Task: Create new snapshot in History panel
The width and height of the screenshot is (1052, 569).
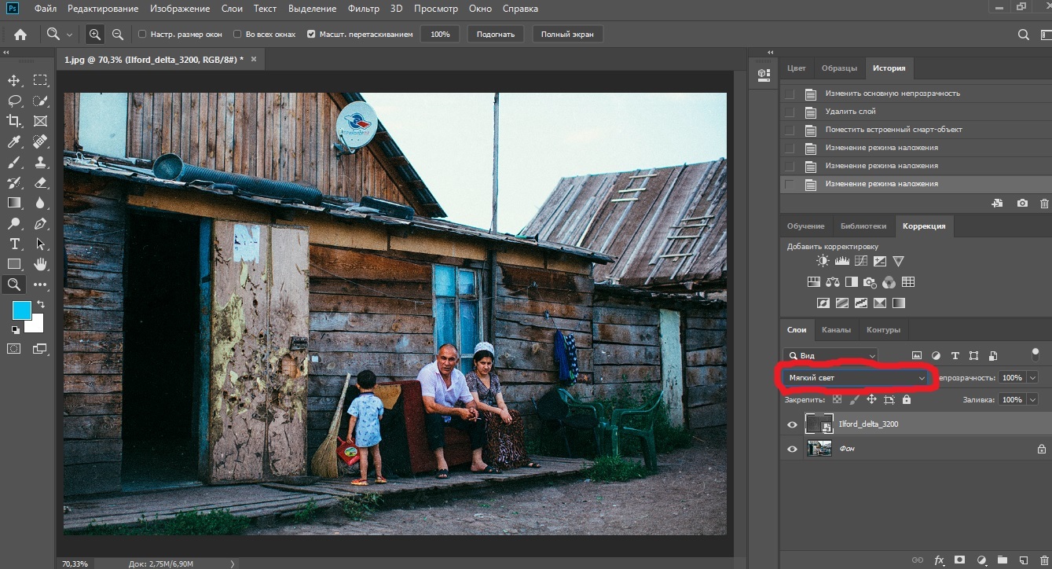Action: (x=1022, y=203)
